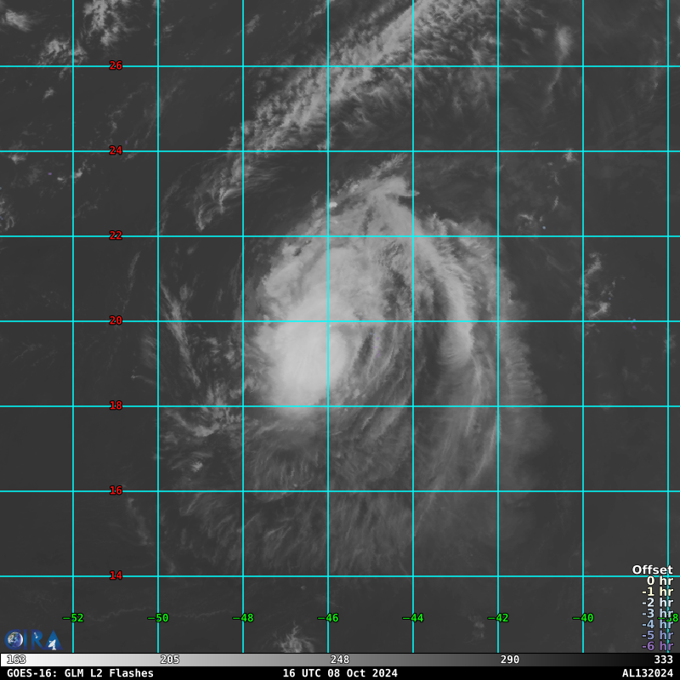Click the -6 hr offset legend entry
This screenshot has width=680, height=680.
tap(657, 646)
